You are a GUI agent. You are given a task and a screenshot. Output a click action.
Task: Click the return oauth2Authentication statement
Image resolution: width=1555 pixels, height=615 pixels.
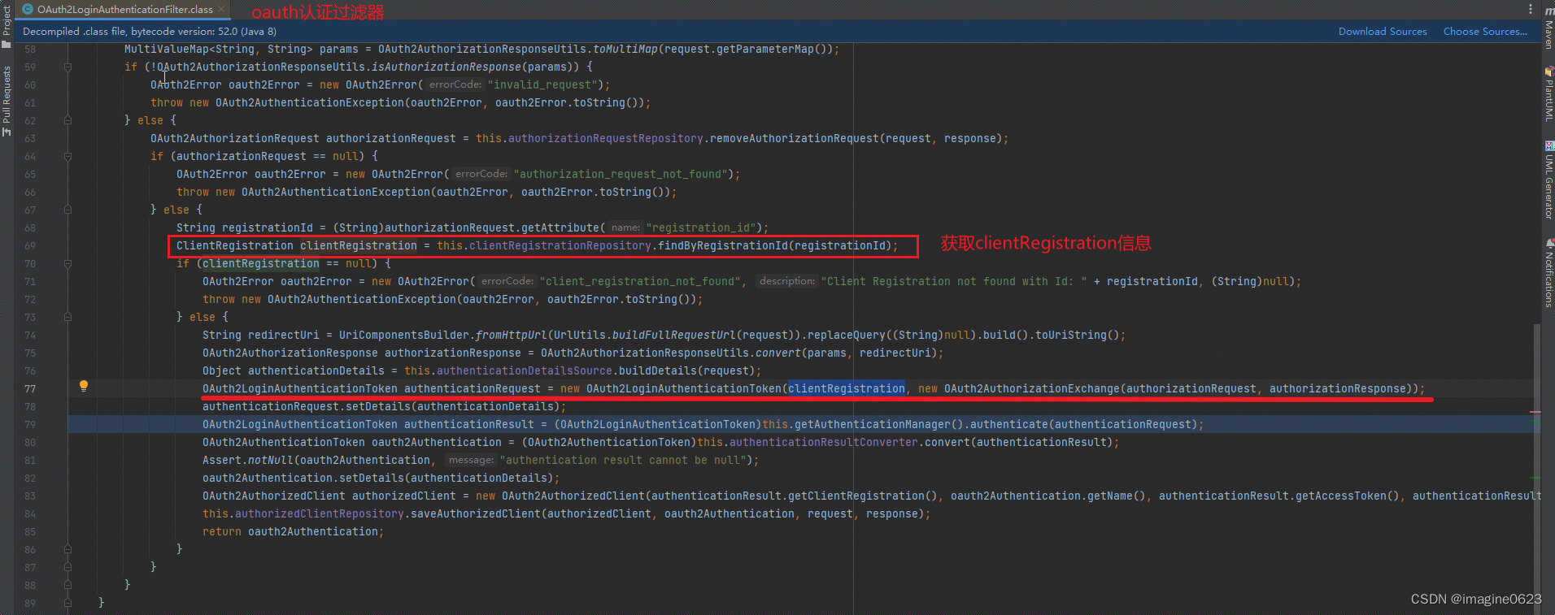tap(293, 531)
